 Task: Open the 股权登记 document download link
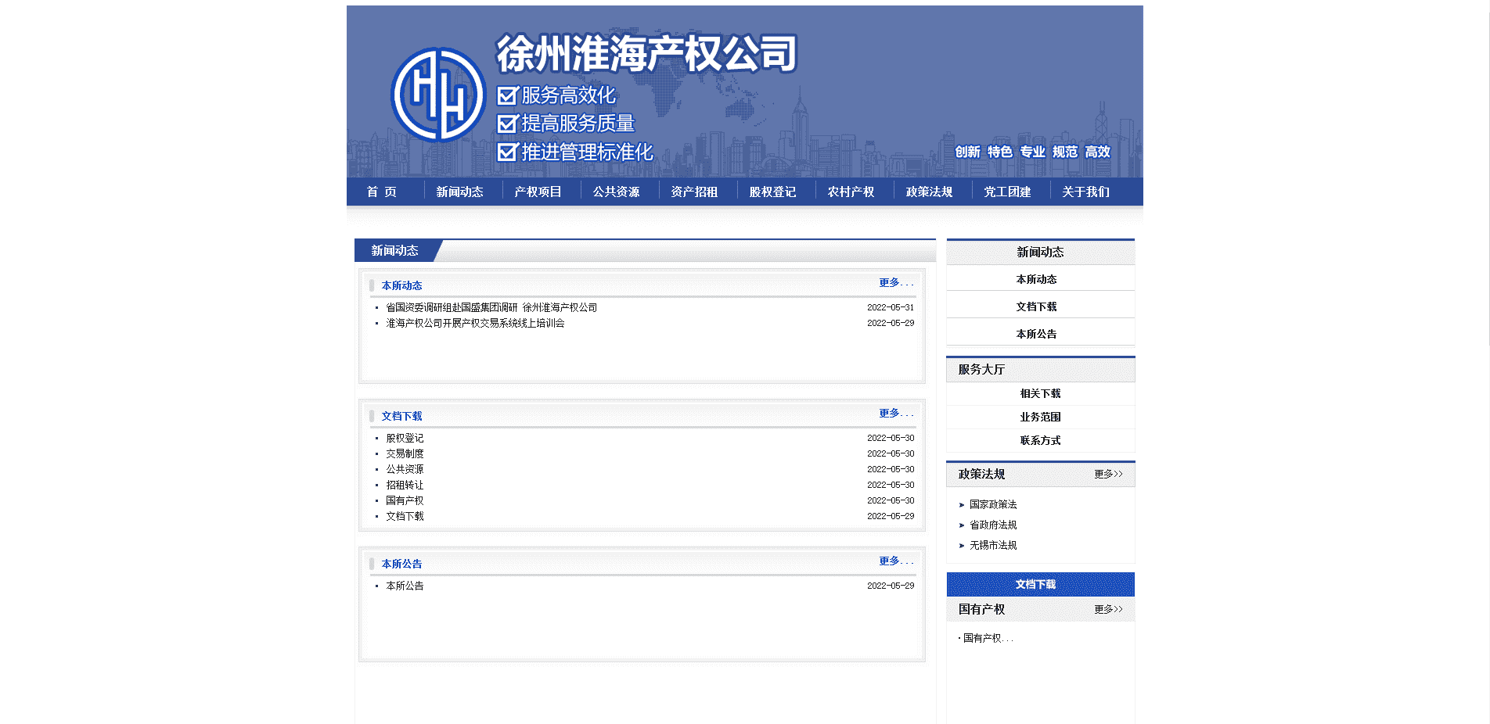point(405,439)
